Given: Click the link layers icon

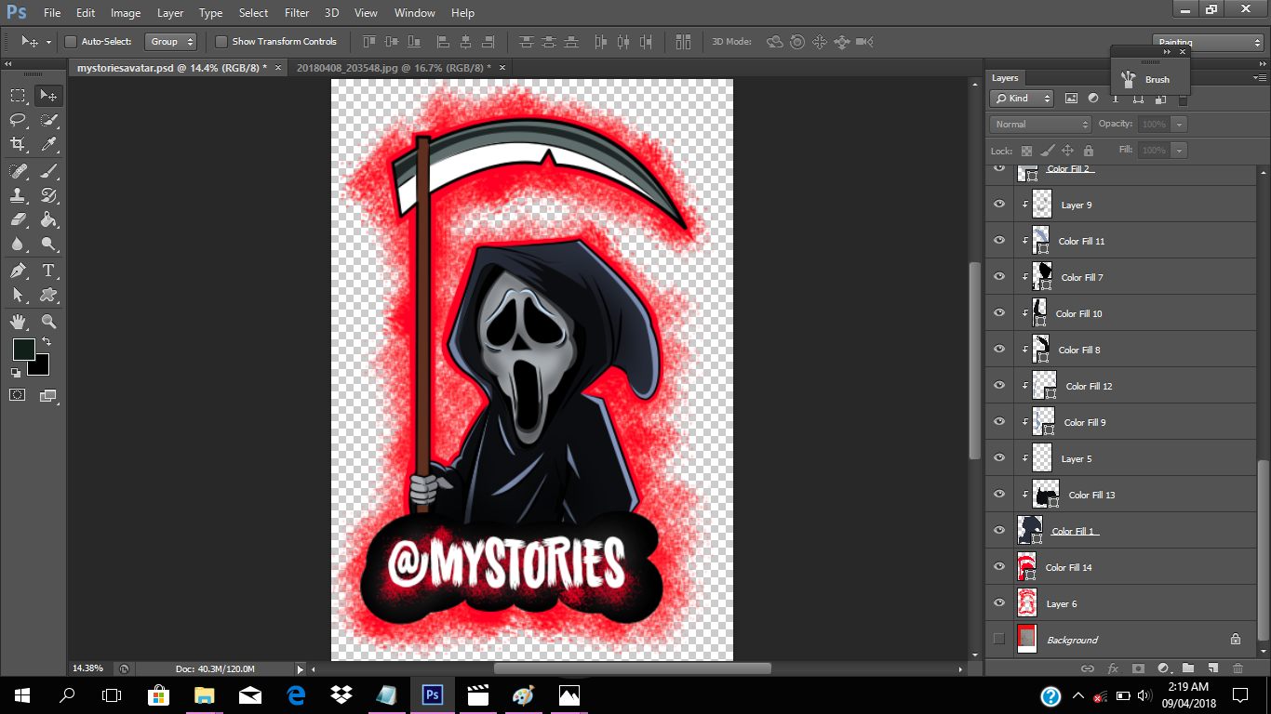Looking at the screenshot, I should pyautogui.click(x=1087, y=668).
